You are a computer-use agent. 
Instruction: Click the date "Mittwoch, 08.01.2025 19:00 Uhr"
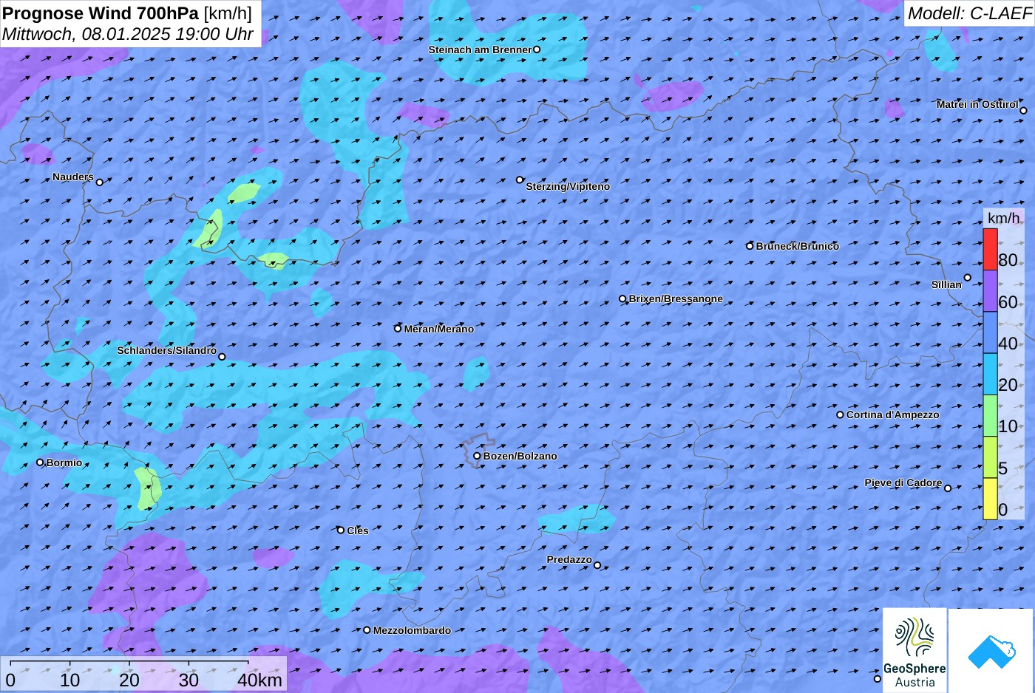click(x=128, y=34)
